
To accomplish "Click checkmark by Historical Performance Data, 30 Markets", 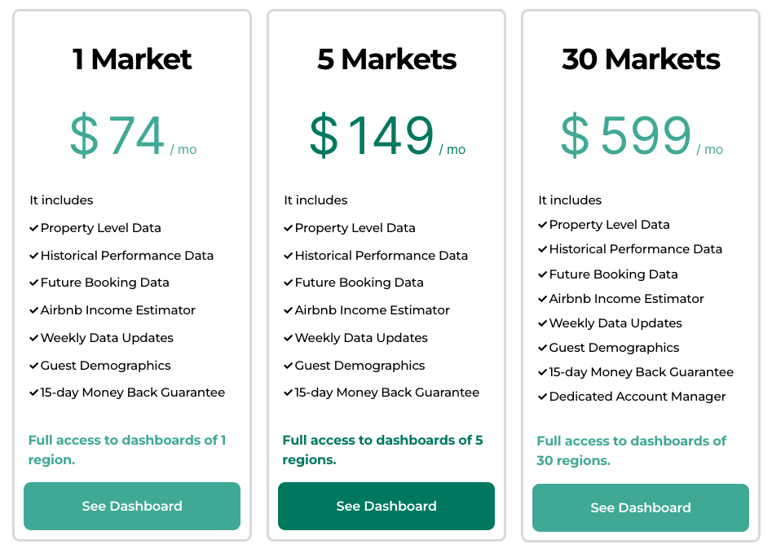I will 543,249.
